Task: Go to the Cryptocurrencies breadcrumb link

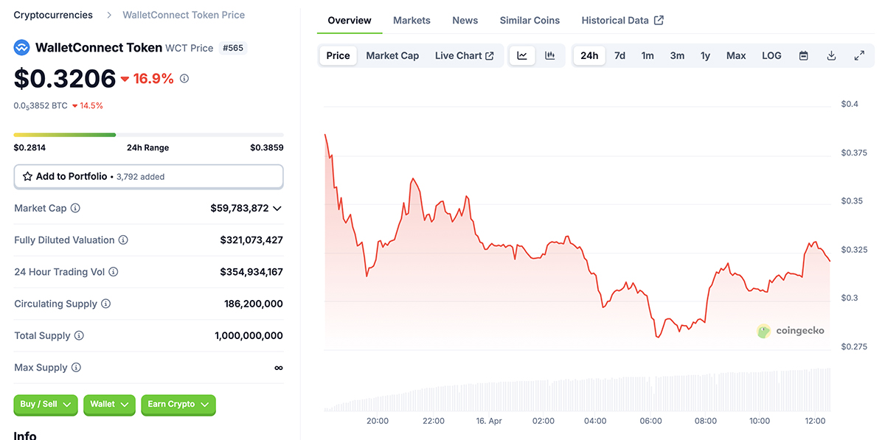Action: [53, 15]
